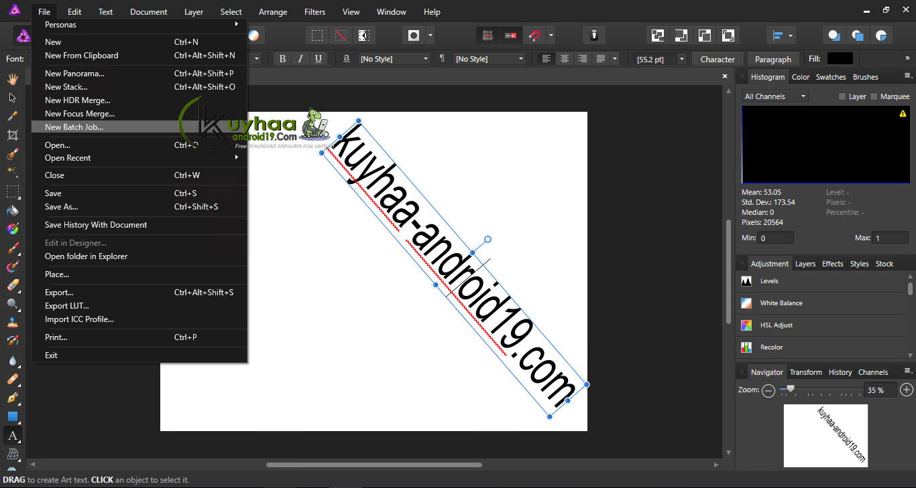Toggle Underline text formatting

[319, 59]
